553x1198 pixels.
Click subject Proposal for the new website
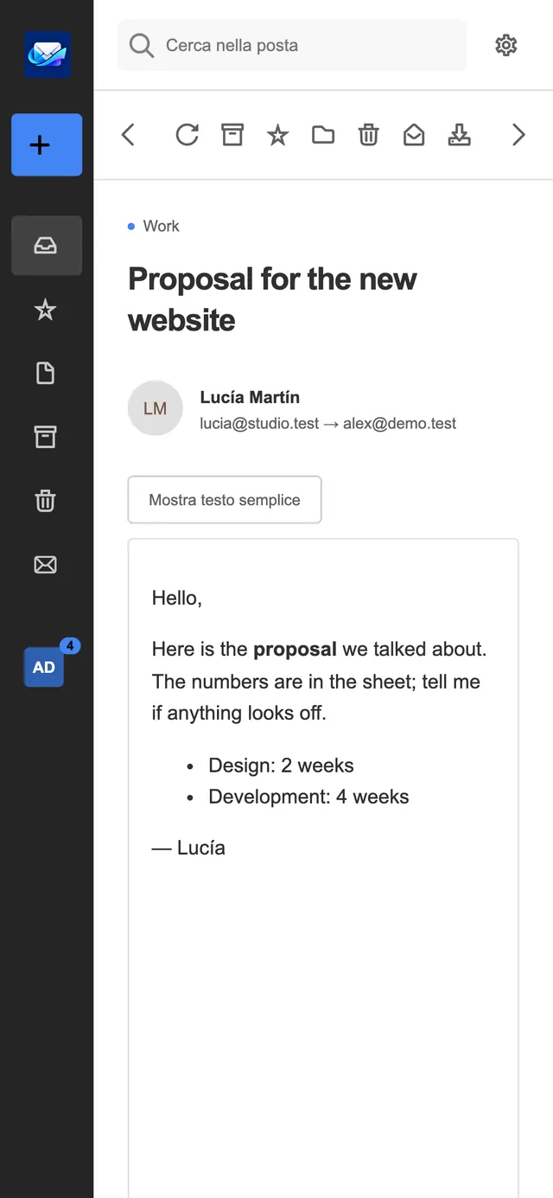tap(272, 299)
